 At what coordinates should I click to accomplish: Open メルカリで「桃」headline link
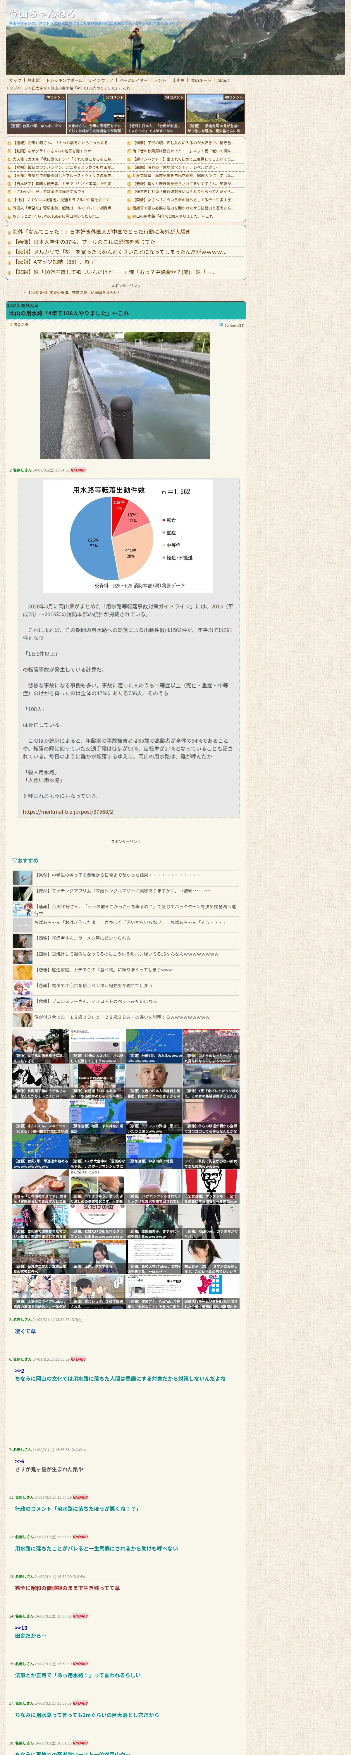click(x=120, y=252)
